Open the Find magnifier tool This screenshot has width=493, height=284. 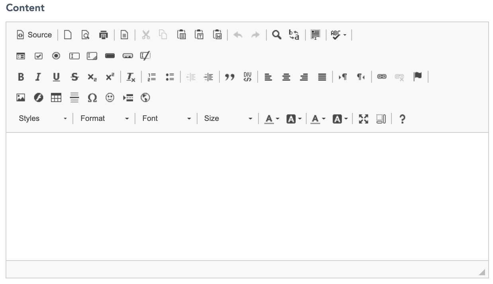(276, 35)
